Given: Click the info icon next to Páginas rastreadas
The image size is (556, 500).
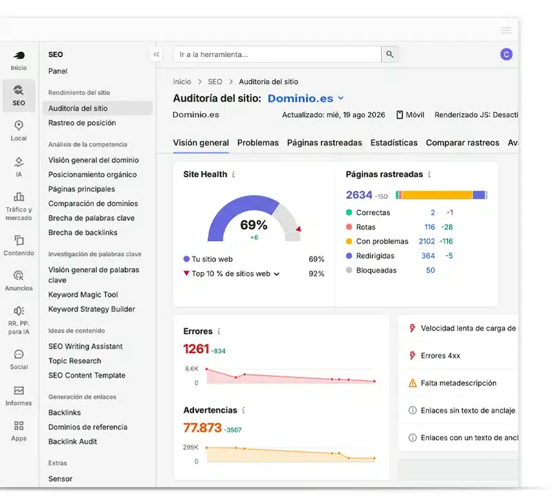Looking at the screenshot, I should [x=429, y=174].
